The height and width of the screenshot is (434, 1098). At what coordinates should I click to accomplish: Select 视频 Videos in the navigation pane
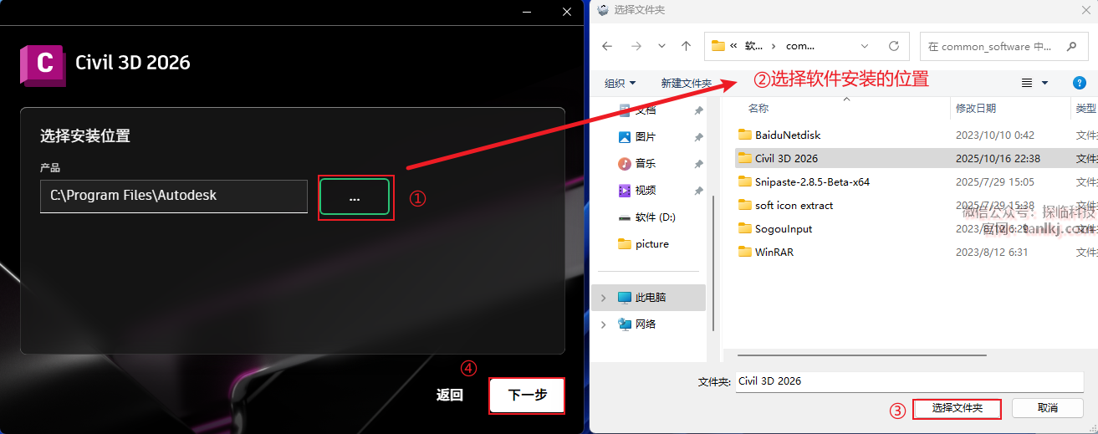[646, 190]
